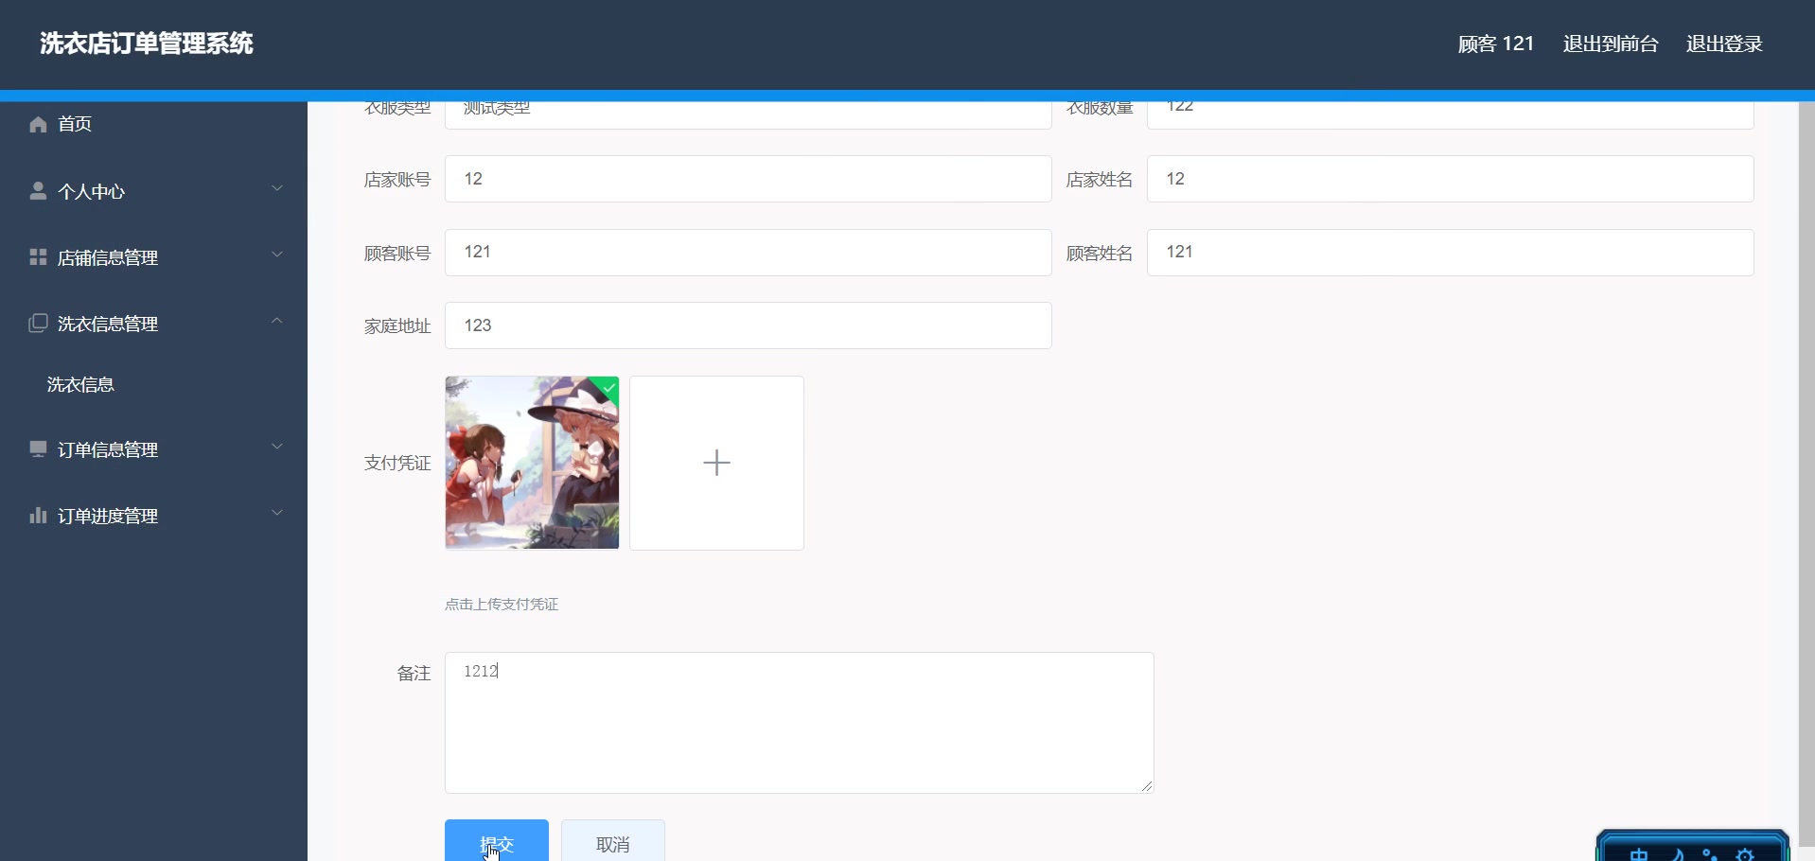
Task: Click the 家庭地址 label
Action: [x=397, y=326]
